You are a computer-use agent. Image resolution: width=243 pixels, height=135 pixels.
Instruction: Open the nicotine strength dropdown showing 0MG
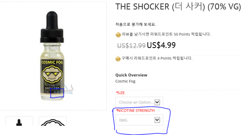point(139,120)
